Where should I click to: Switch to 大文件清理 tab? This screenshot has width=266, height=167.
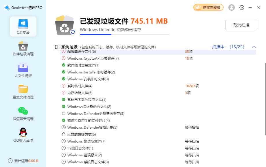(x=23, y=70)
